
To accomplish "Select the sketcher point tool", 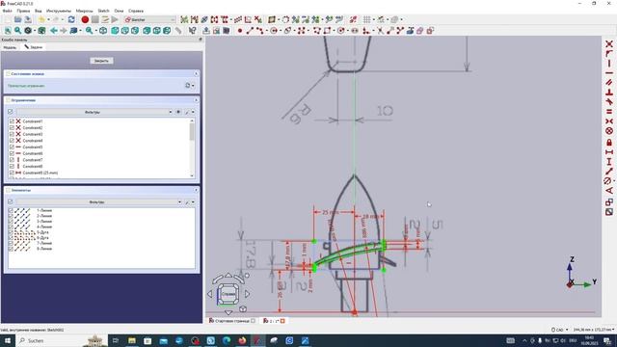I will coord(240,30).
